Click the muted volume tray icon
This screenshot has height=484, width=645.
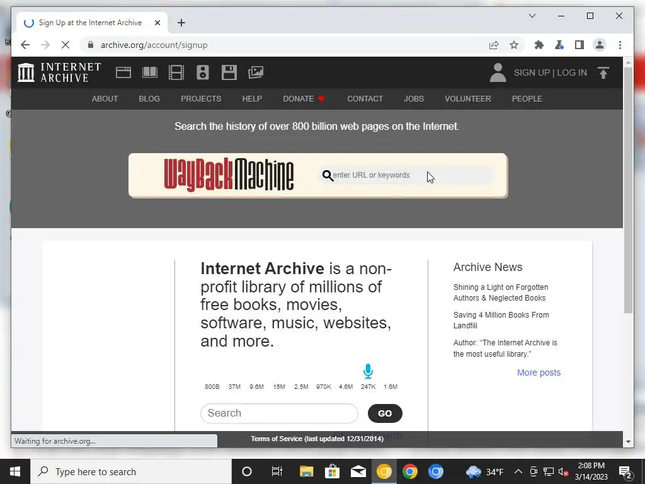(563, 471)
